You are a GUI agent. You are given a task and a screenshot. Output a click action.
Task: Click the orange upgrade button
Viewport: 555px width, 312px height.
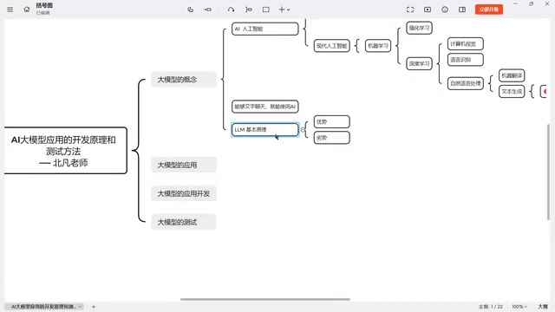coord(489,10)
